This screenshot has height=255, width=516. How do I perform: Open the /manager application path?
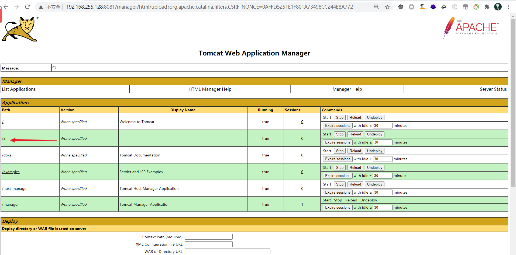pos(10,204)
